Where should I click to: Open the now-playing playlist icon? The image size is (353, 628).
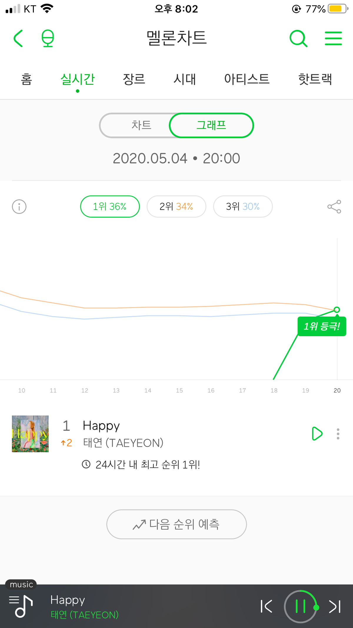pyautogui.click(x=21, y=606)
